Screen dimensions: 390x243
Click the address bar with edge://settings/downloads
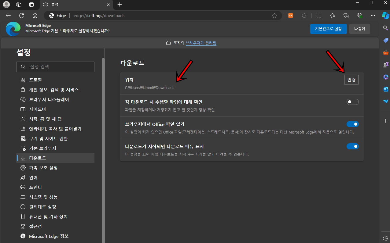tap(163, 16)
